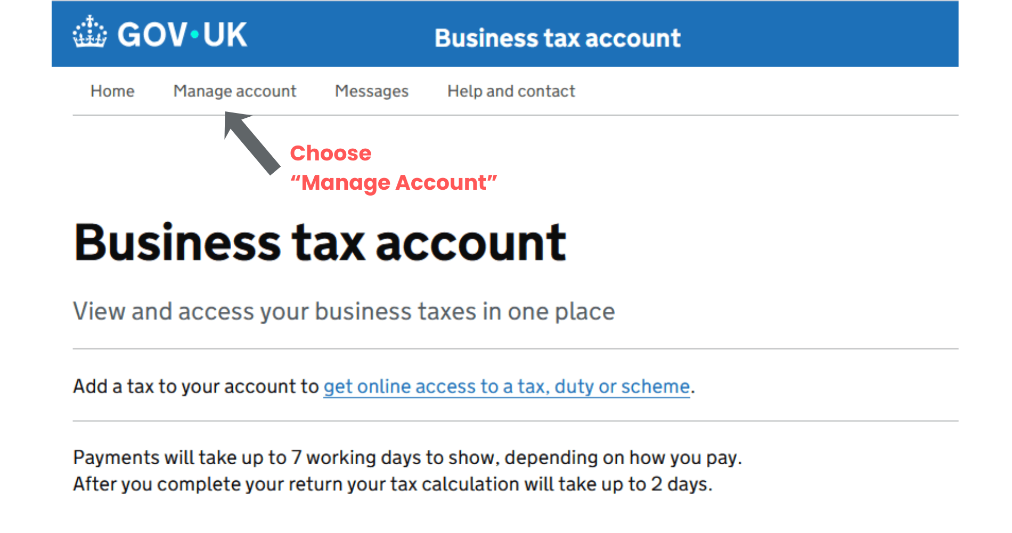The width and height of the screenshot is (1012, 533).
Task: Click the Payments will take up to 7 working days sentence
Action: coord(407,457)
